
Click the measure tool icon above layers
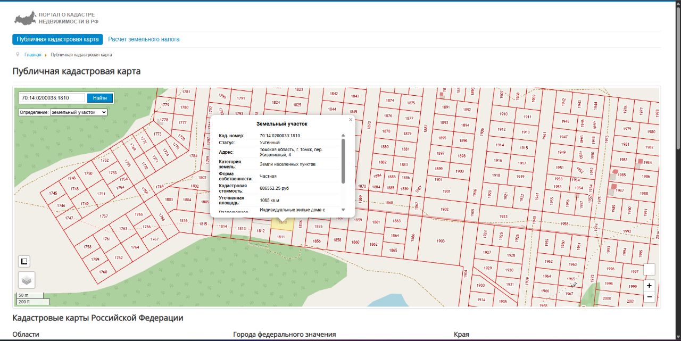tap(24, 261)
